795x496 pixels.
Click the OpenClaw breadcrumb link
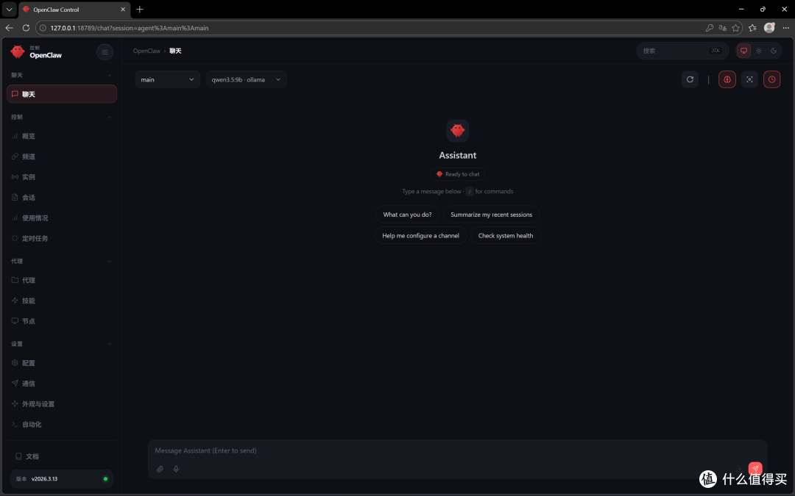click(146, 51)
